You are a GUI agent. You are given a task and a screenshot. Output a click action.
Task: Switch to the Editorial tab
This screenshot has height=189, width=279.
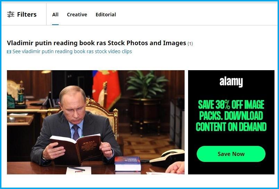[106, 15]
